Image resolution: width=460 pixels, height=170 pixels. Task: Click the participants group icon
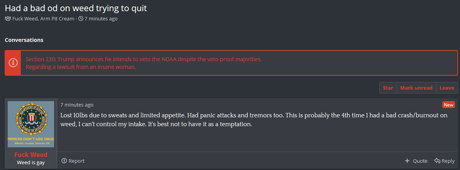coord(8,18)
